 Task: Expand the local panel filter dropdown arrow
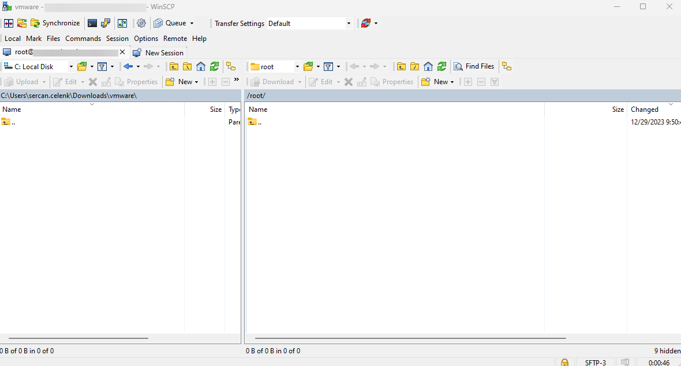pyautogui.click(x=112, y=66)
